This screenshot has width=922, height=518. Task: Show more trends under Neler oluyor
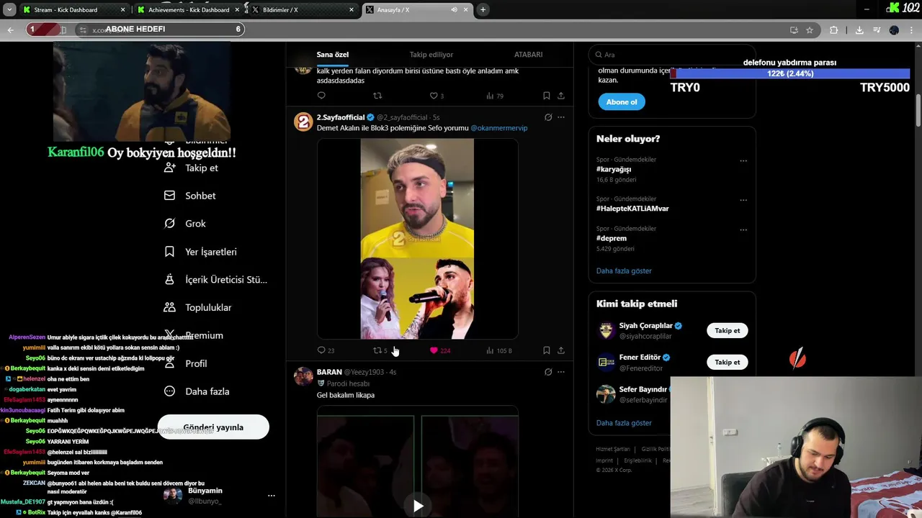click(x=624, y=271)
